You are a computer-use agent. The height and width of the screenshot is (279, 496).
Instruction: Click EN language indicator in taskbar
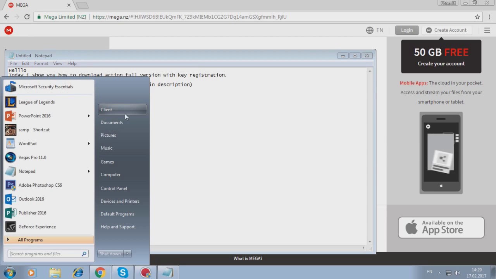pyautogui.click(x=429, y=272)
